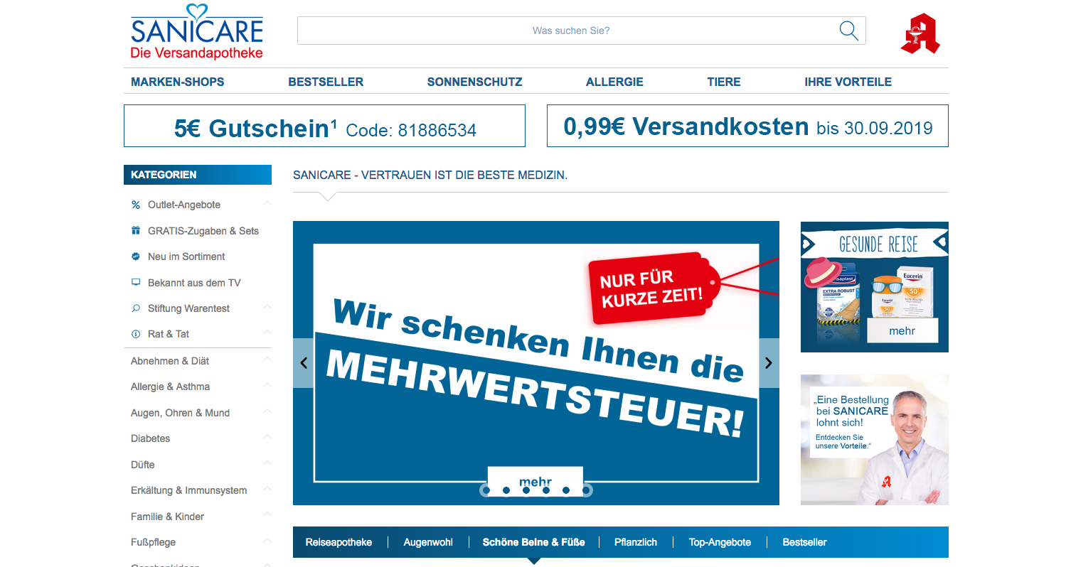1066x567 pixels.
Task: Switch to the Pflanzlich tab
Action: (636, 542)
